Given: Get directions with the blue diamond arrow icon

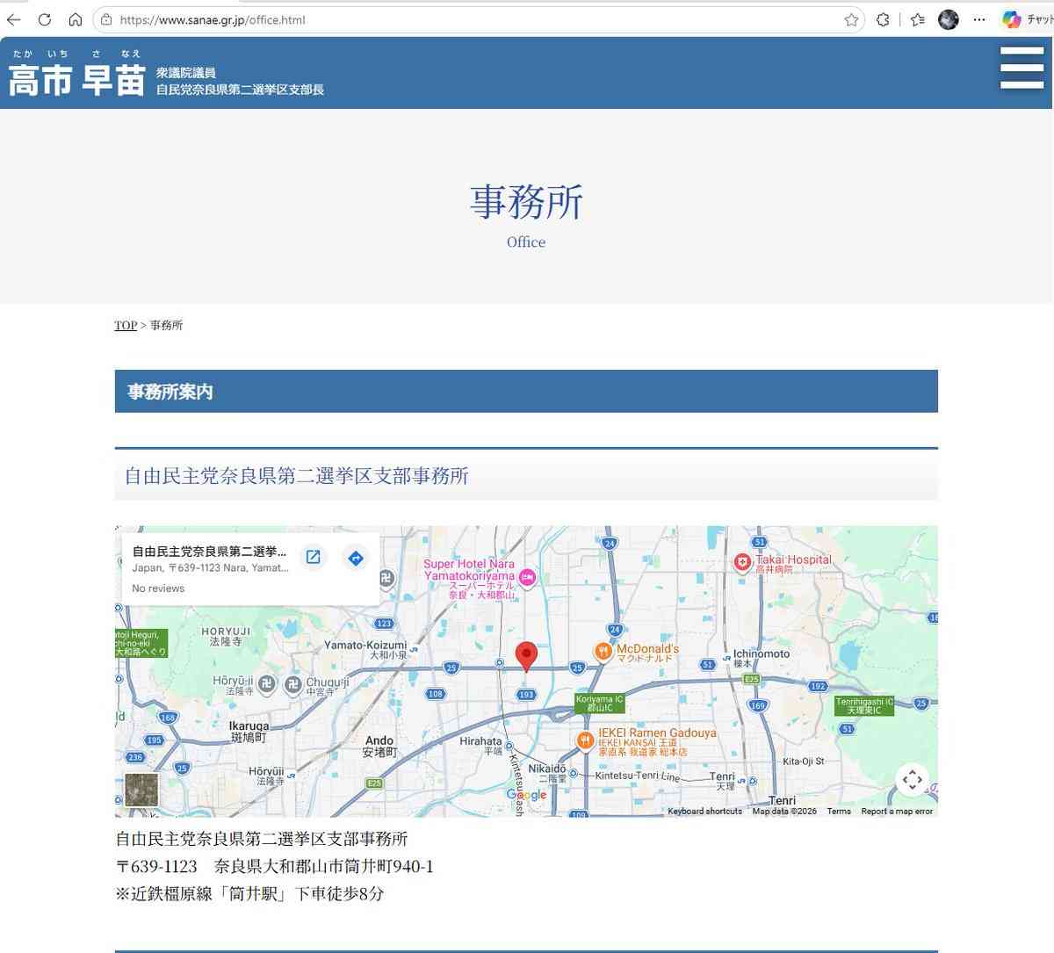Looking at the screenshot, I should pos(356,557).
